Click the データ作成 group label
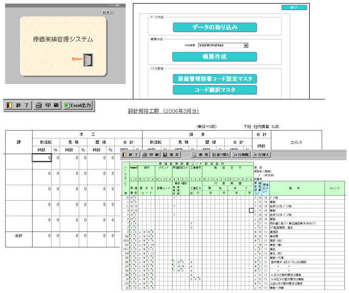The image size is (349, 293). pos(157,17)
